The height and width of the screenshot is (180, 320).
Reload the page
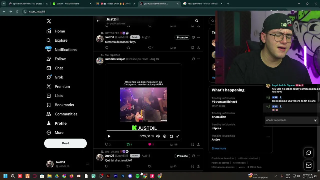pos(17,11)
